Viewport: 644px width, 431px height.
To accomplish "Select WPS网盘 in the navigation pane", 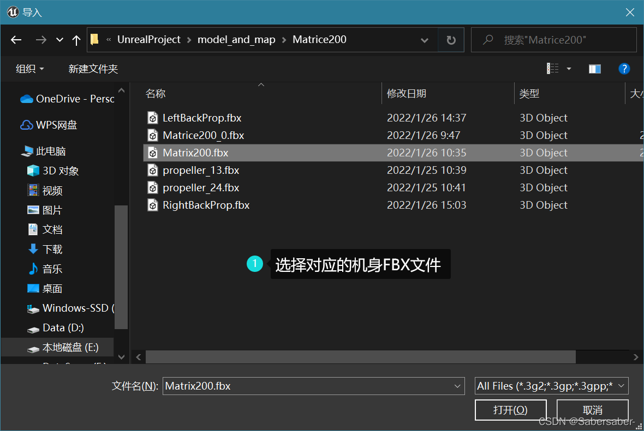I will pyautogui.click(x=49, y=125).
